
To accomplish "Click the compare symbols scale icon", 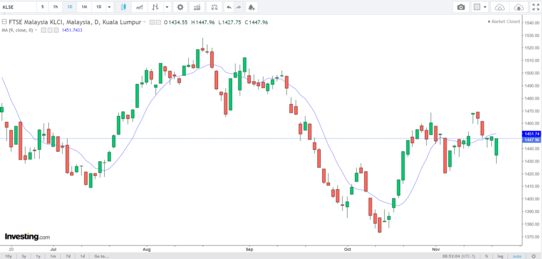I will [214, 7].
